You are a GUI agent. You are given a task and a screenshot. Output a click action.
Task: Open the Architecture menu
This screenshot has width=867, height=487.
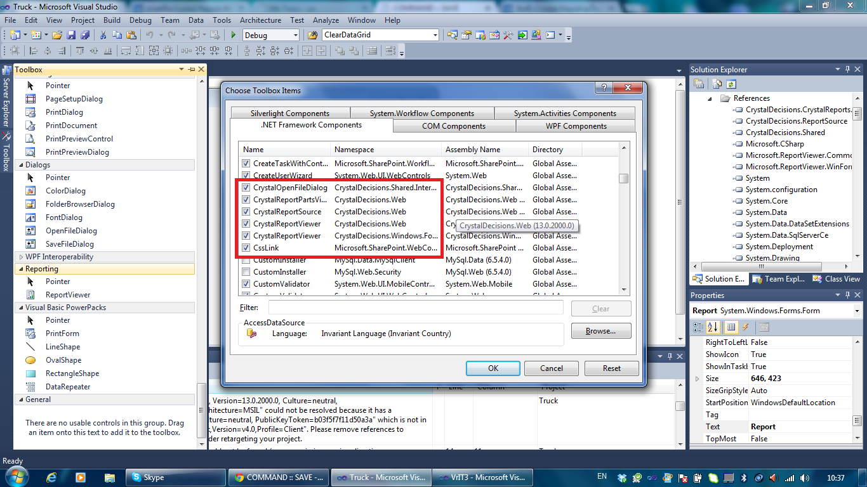(x=260, y=20)
